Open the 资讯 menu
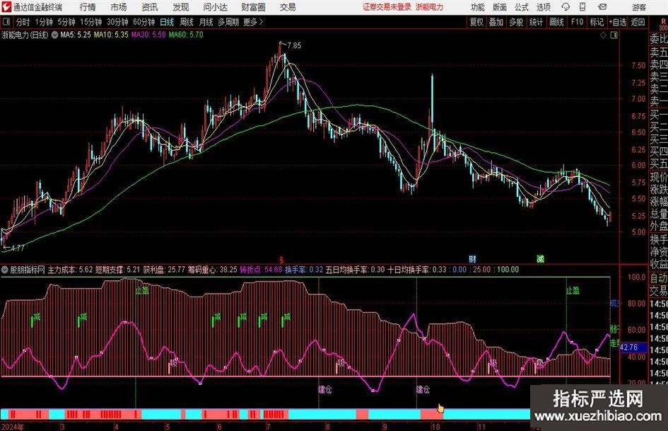The width and height of the screenshot is (668, 431). (150, 7)
